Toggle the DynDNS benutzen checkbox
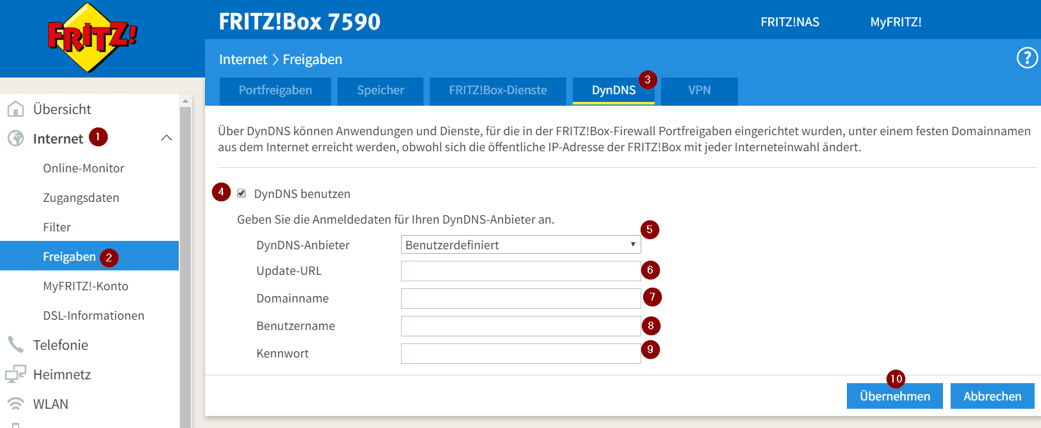 pos(242,193)
